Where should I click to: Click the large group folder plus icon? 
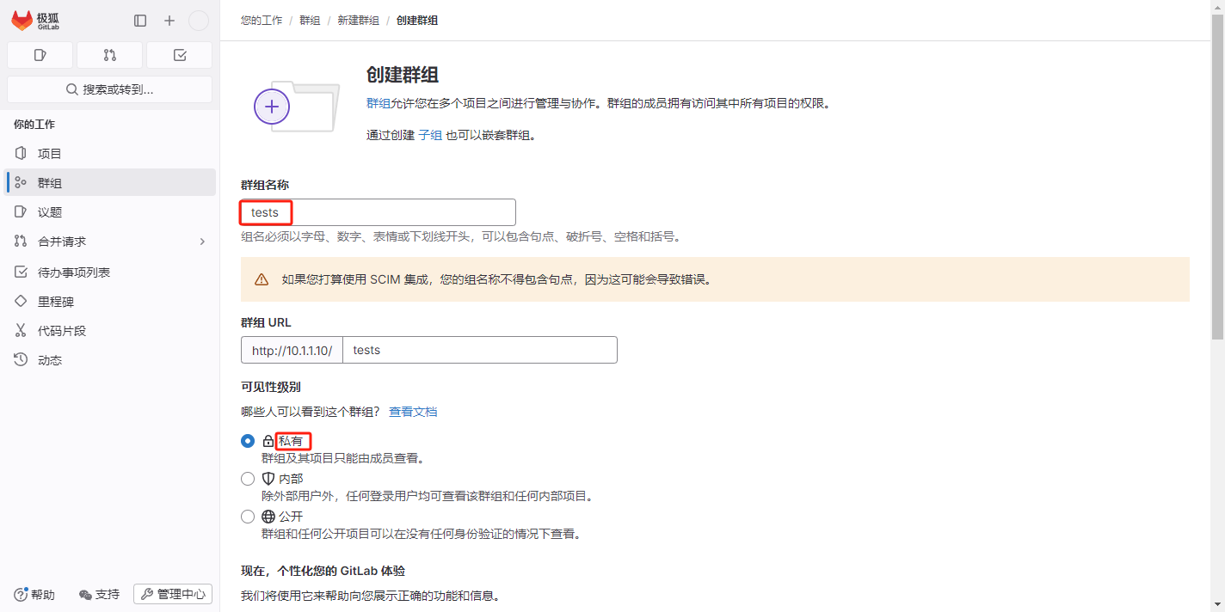tap(272, 107)
